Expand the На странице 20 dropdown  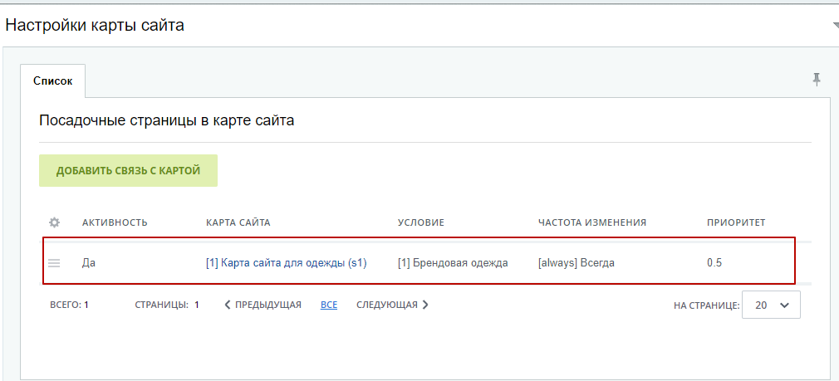(771, 305)
